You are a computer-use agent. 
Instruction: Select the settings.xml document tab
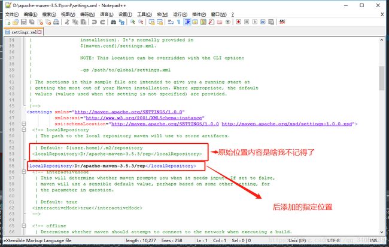click(23, 32)
